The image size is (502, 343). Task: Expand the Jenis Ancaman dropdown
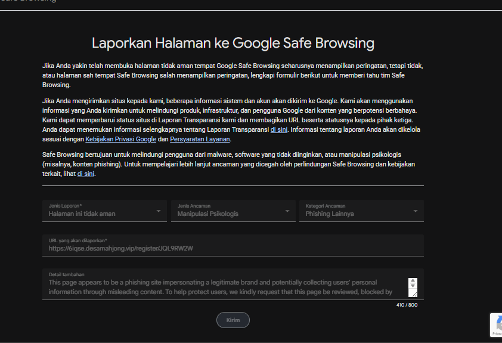pos(233,211)
